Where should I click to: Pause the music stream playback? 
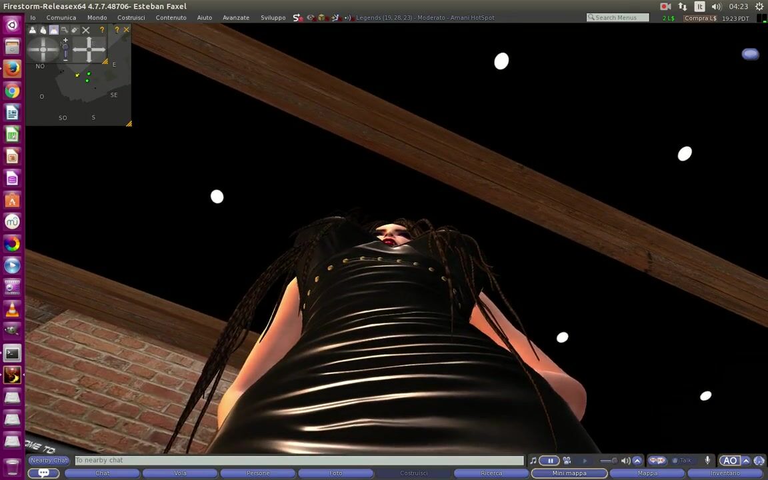pyautogui.click(x=550, y=461)
